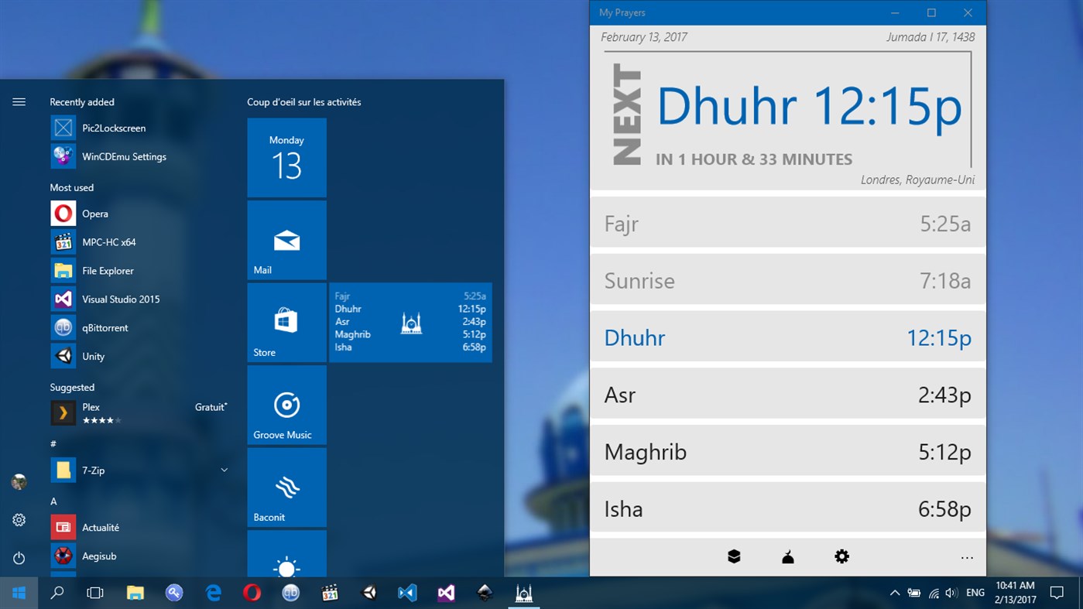The image size is (1083, 609).
Task: Open the more options ellipsis in My Prayers
Action: pos(966,556)
